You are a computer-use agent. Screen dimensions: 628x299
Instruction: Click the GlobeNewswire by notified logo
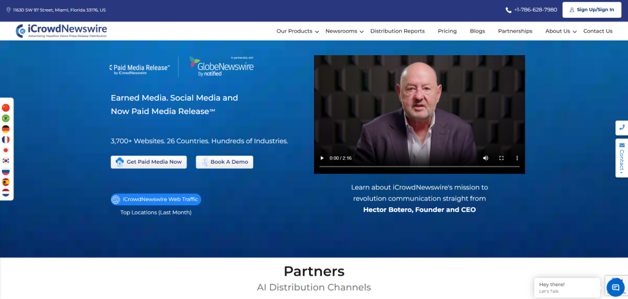click(x=221, y=66)
